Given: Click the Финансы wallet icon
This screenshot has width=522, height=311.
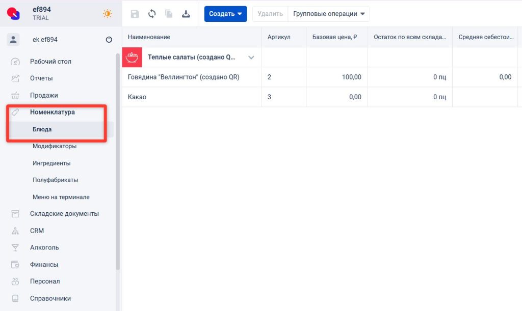Looking at the screenshot, I should coord(15,265).
